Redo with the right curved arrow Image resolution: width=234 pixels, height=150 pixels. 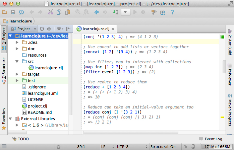click(x=40, y=12)
